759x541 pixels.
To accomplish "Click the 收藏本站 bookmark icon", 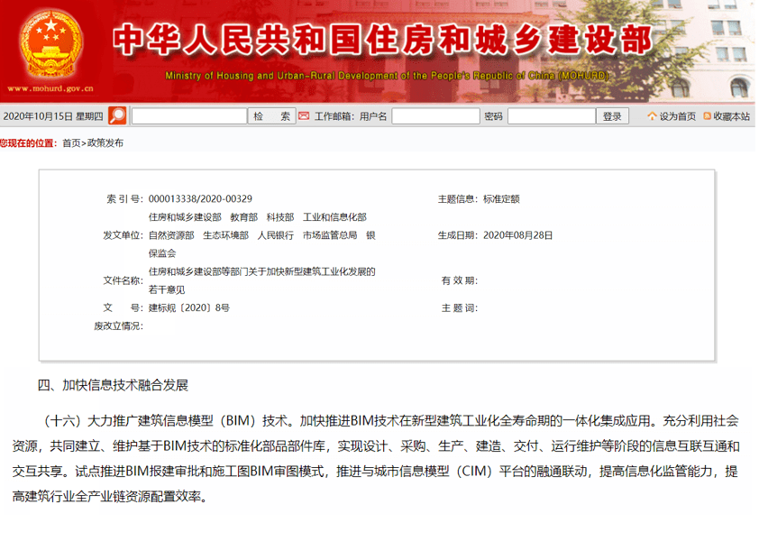I will (x=708, y=115).
